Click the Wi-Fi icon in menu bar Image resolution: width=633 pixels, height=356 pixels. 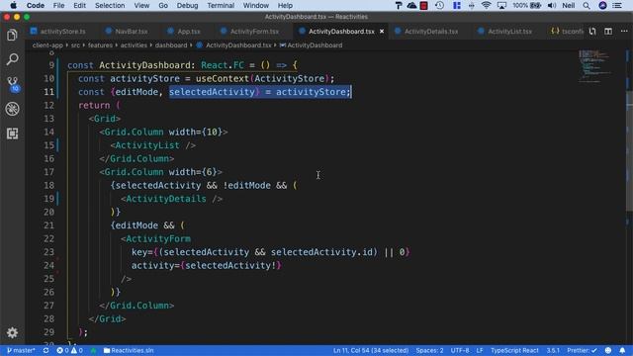(486, 5)
